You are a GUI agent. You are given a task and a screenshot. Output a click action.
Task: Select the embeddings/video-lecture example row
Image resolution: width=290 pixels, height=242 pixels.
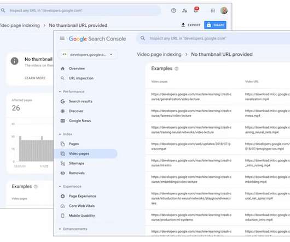(218, 180)
